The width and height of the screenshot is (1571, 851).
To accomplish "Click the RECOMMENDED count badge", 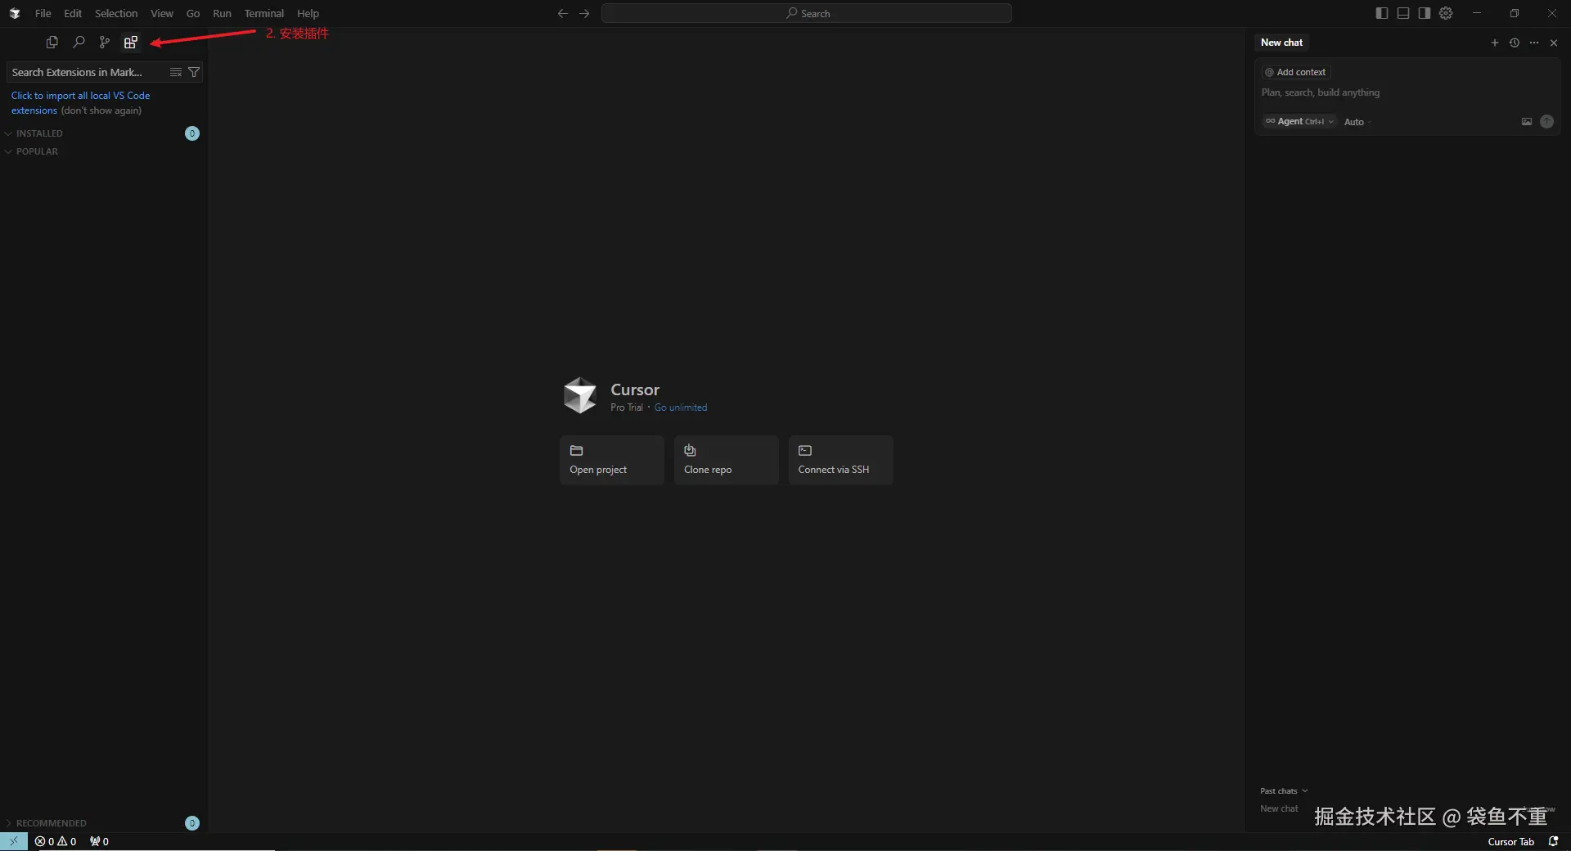I will (192, 823).
